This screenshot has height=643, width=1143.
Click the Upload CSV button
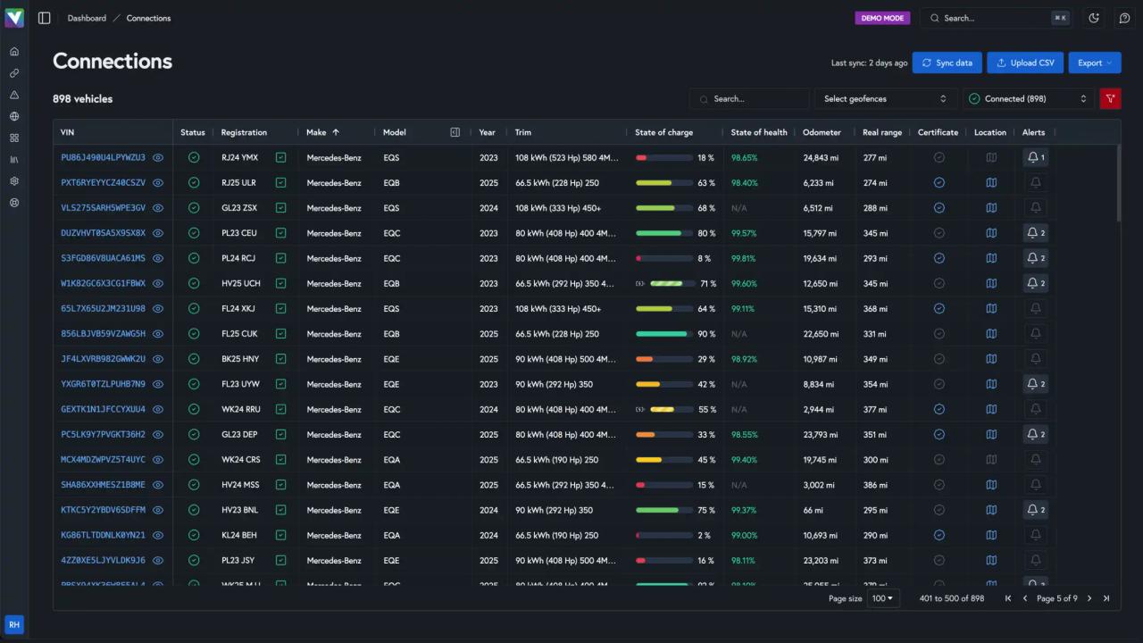[1024, 63]
